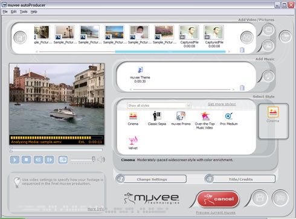Click left scroll arrow of media strip
This screenshot has height=219, width=296.
click(36, 52)
